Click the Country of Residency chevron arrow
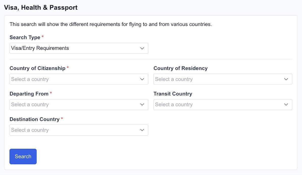Viewport: 302px width, 175px height. (286, 79)
